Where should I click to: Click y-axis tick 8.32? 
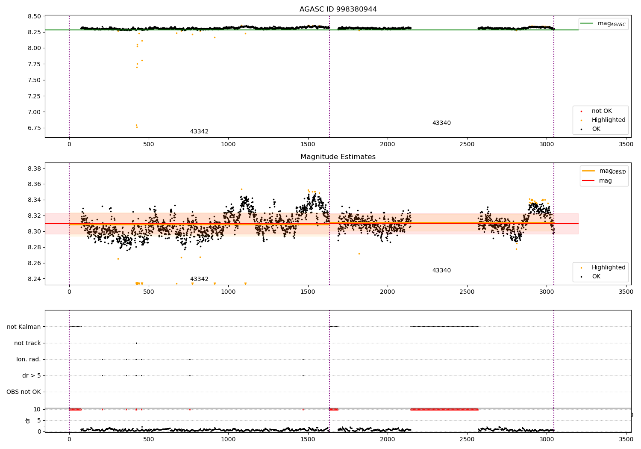coord(34,216)
